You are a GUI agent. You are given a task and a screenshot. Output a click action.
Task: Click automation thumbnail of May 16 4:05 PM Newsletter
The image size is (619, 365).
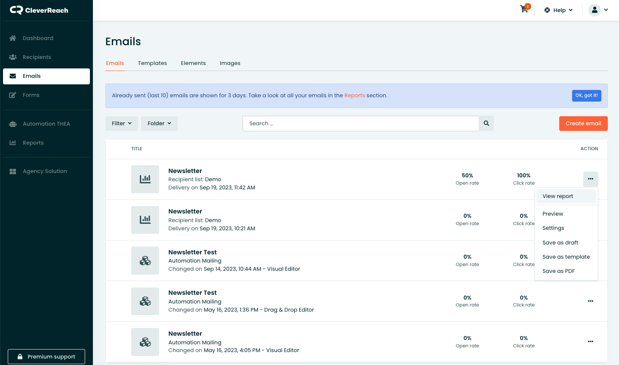coord(145,342)
